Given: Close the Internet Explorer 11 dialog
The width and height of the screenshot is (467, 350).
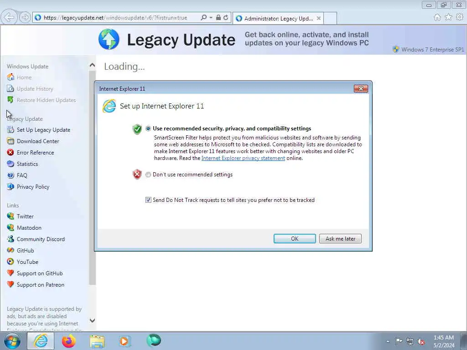Looking at the screenshot, I should [361, 88].
